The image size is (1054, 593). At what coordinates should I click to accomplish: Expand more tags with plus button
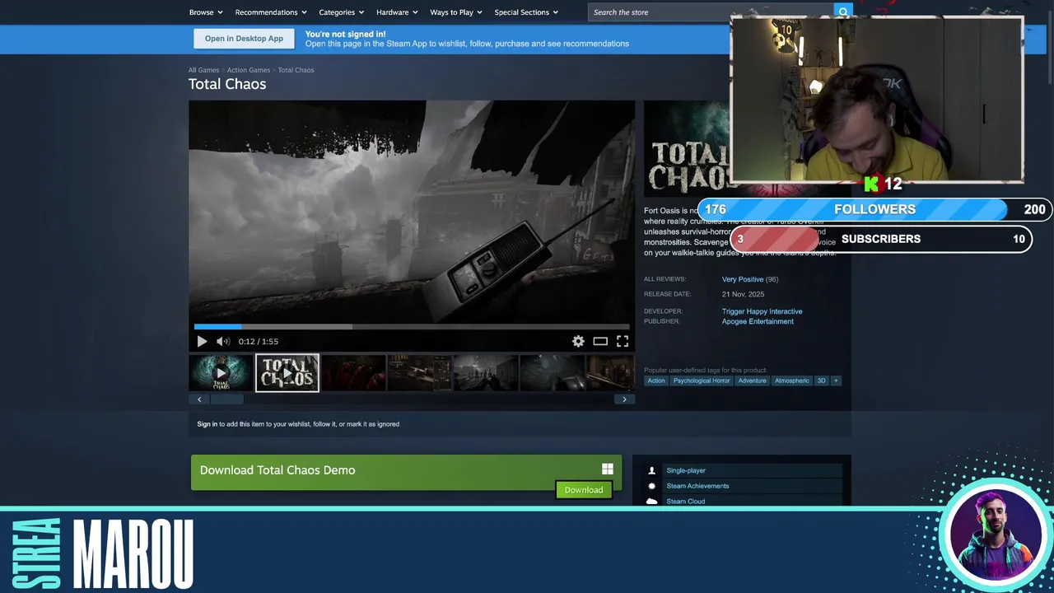[836, 381]
